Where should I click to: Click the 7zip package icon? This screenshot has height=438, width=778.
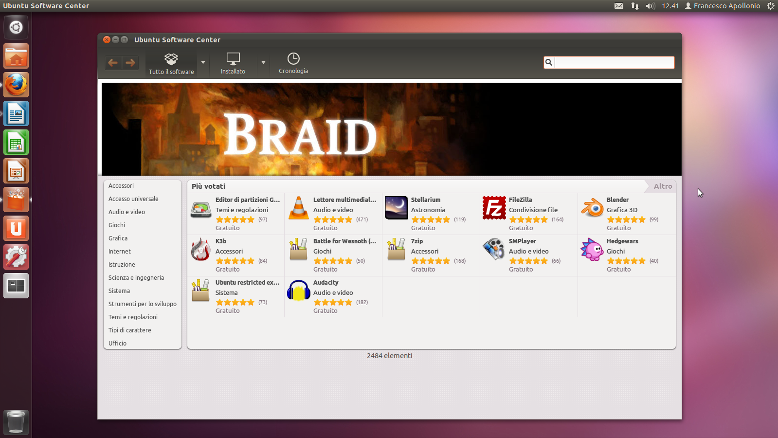pos(396,249)
